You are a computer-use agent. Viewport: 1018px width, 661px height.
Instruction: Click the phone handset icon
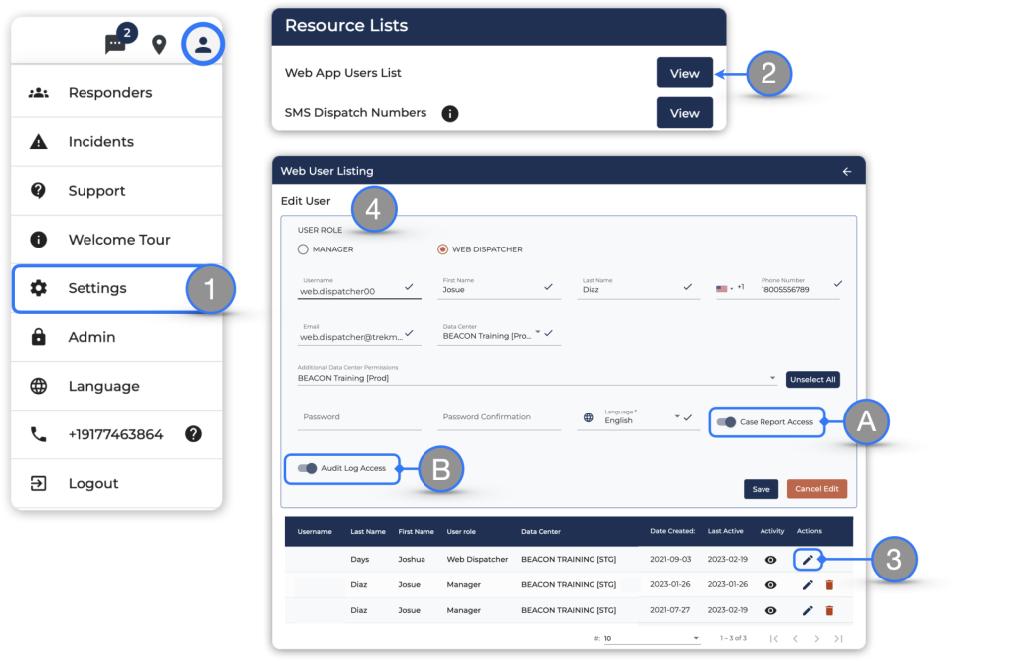[39, 434]
